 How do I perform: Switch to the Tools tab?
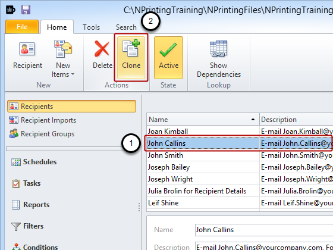pyautogui.click(x=91, y=27)
